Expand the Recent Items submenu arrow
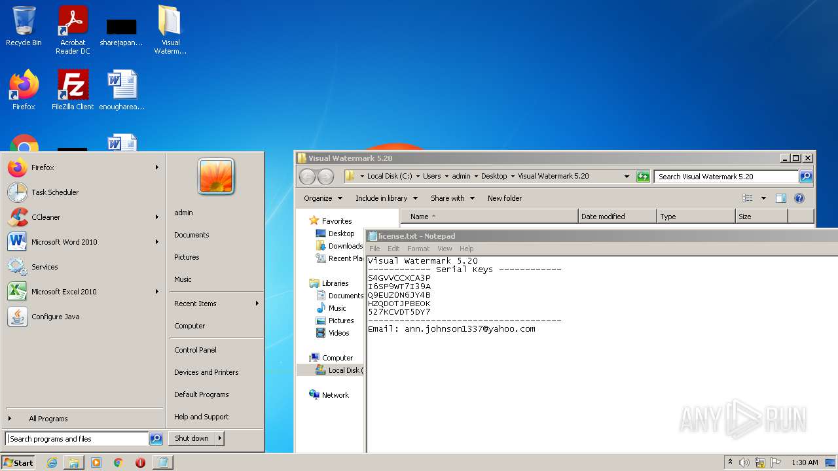Image resolution: width=838 pixels, height=471 pixels. (257, 304)
